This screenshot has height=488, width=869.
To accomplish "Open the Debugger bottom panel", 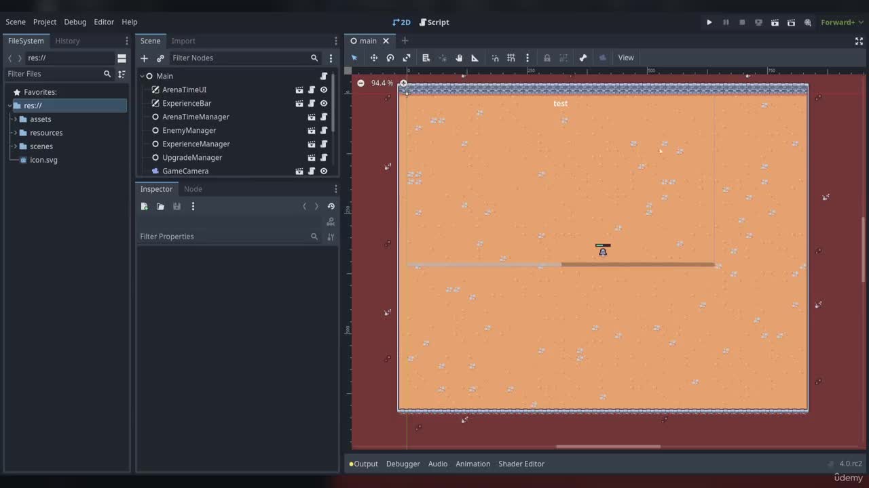I will point(403,464).
